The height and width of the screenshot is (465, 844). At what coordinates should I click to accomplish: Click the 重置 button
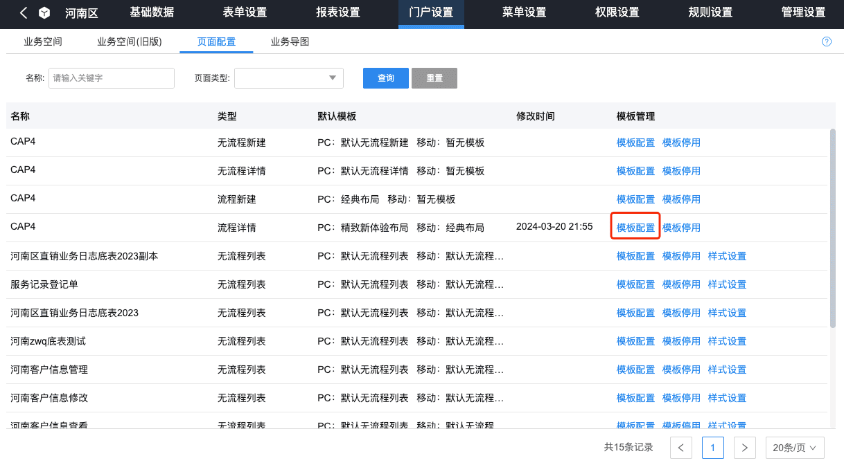click(x=434, y=78)
